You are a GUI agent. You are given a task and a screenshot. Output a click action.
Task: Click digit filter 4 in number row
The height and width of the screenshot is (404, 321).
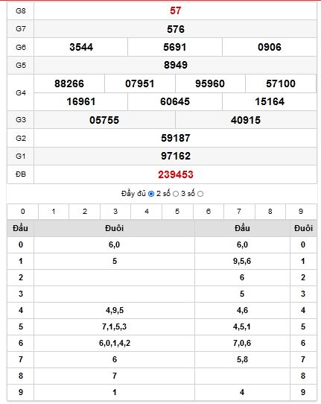click(x=147, y=212)
